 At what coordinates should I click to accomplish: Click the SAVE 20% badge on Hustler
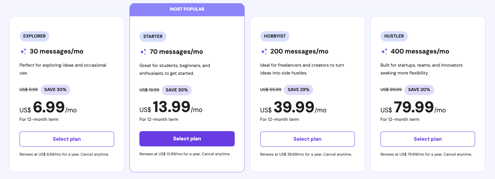tap(419, 90)
